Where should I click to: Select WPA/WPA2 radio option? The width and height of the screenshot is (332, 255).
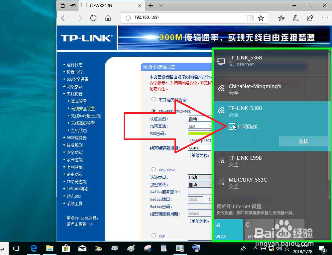coord(154,169)
